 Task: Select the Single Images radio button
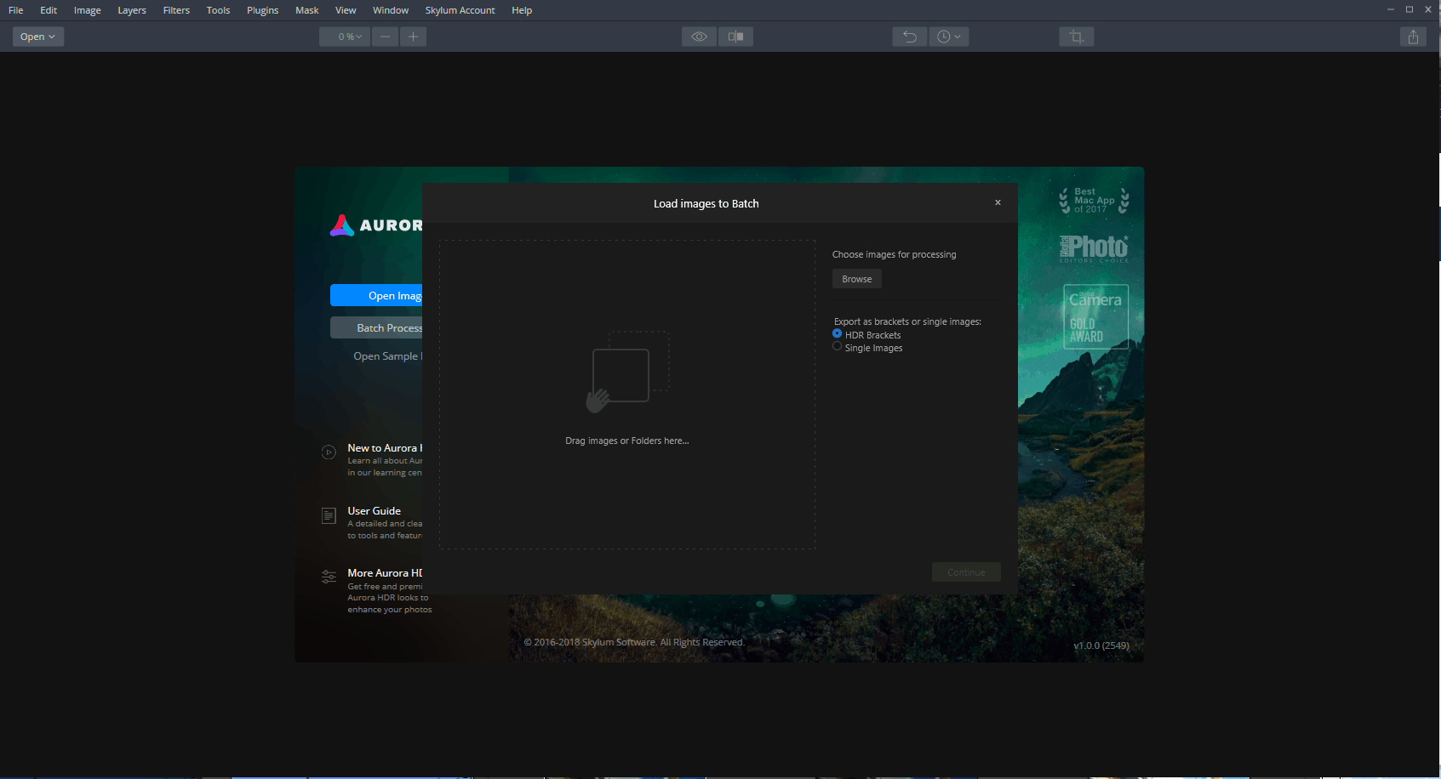(838, 347)
